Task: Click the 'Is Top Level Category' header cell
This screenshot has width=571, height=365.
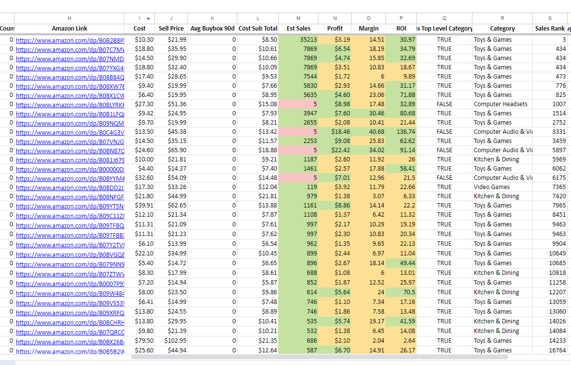Action: pos(444,28)
